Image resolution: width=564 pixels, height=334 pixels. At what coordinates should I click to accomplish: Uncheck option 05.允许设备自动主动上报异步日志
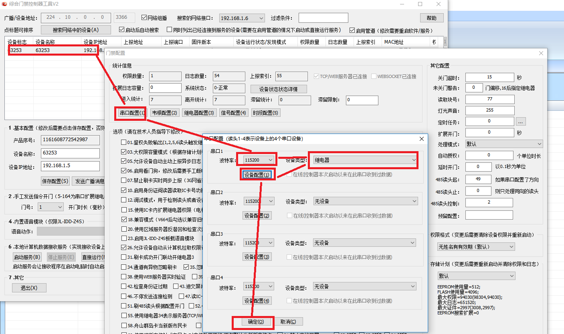(x=124, y=162)
